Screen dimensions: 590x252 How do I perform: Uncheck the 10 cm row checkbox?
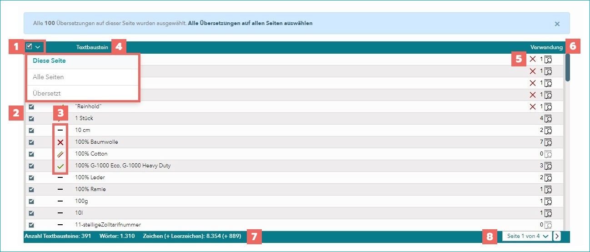coord(31,130)
